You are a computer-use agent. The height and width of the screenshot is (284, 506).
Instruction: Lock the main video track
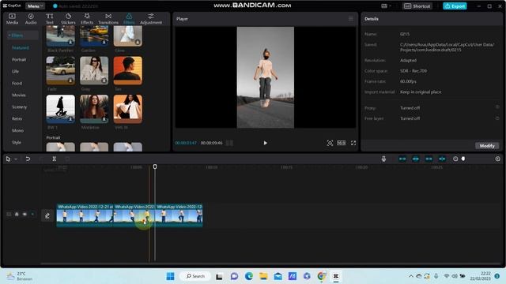pyautogui.click(x=17, y=214)
